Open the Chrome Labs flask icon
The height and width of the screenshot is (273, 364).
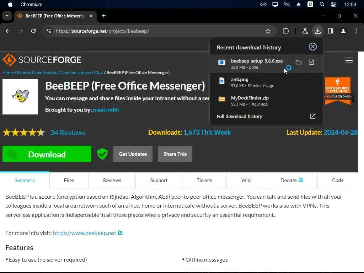coord(305,31)
